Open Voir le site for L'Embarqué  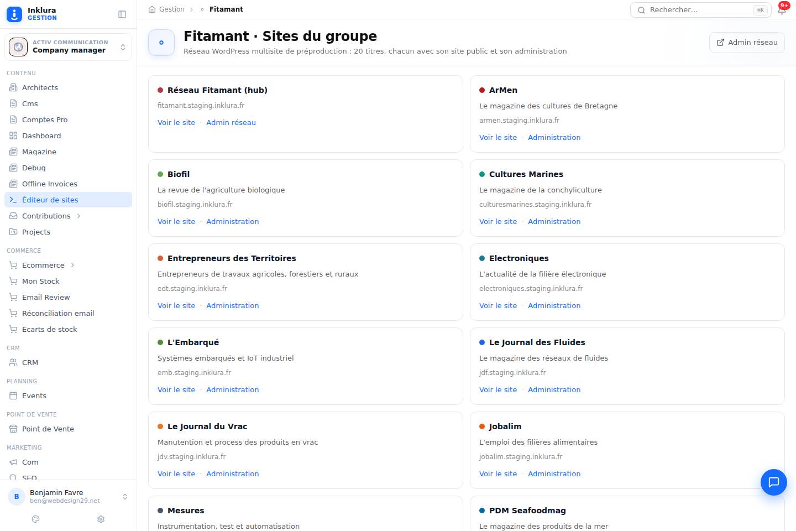[176, 390]
